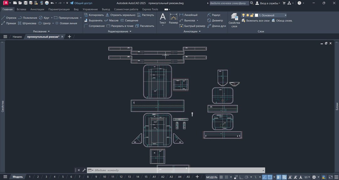
Task: Click the layer color swatch
Action: (x=256, y=15)
